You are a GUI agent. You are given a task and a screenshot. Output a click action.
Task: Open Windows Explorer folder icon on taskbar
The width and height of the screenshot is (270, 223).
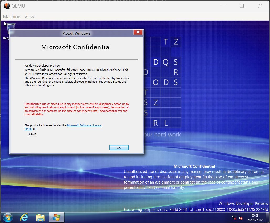pyautogui.click(x=40, y=217)
